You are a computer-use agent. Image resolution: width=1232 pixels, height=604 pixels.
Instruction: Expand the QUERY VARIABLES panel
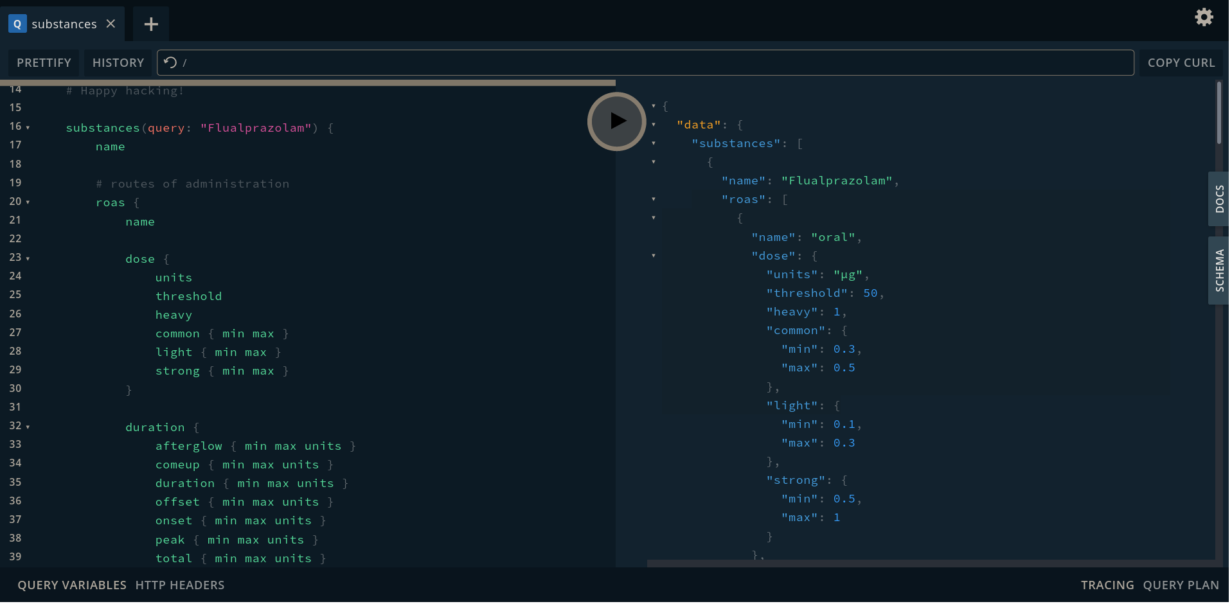point(72,585)
